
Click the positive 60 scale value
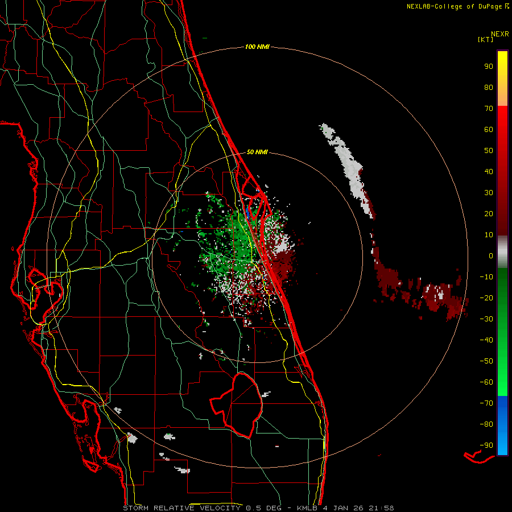tap(489, 129)
